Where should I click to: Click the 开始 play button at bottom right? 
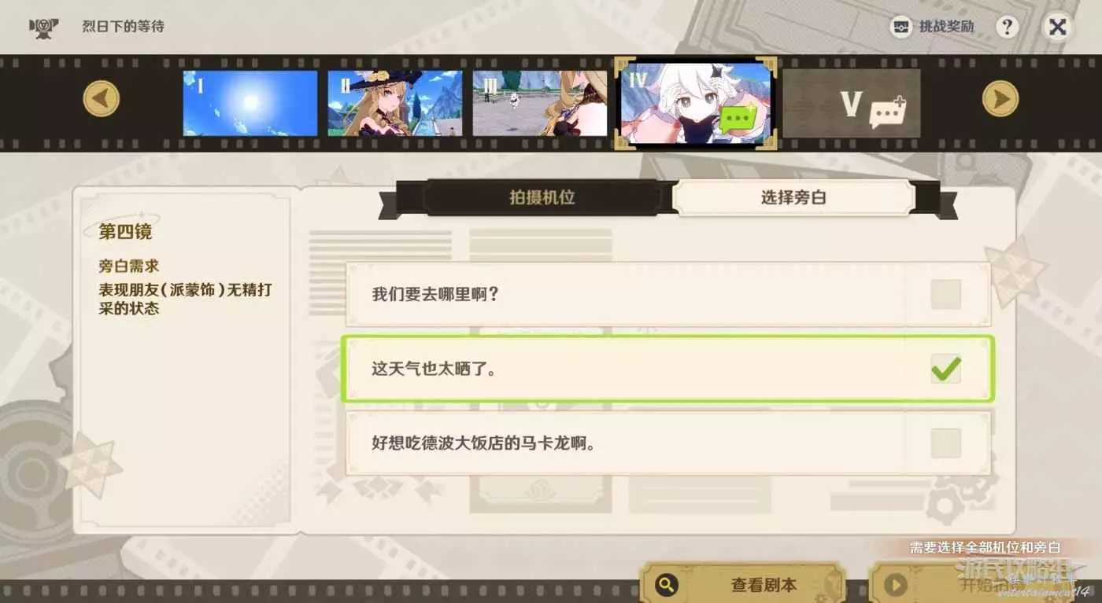pyautogui.click(x=974, y=585)
